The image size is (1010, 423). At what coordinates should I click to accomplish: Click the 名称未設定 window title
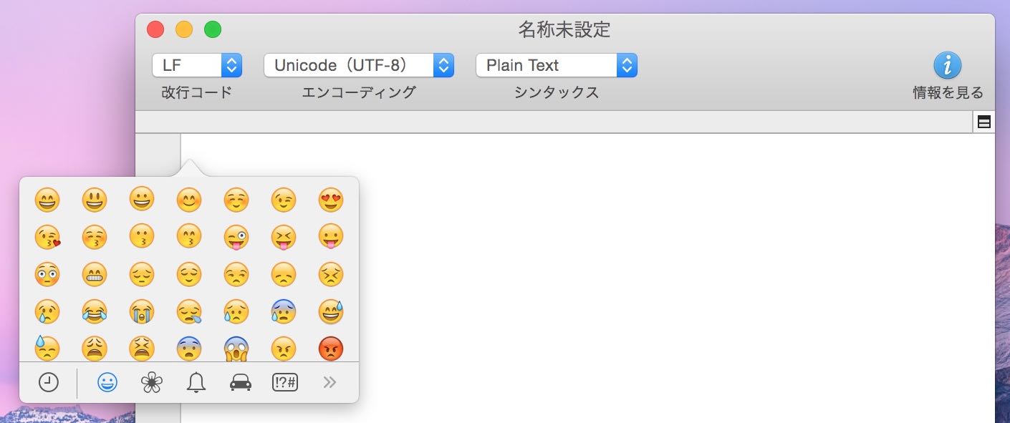(564, 29)
